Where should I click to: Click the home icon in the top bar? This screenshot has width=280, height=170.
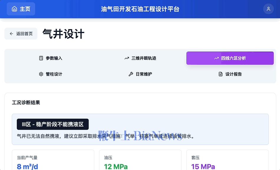pos(14,9)
